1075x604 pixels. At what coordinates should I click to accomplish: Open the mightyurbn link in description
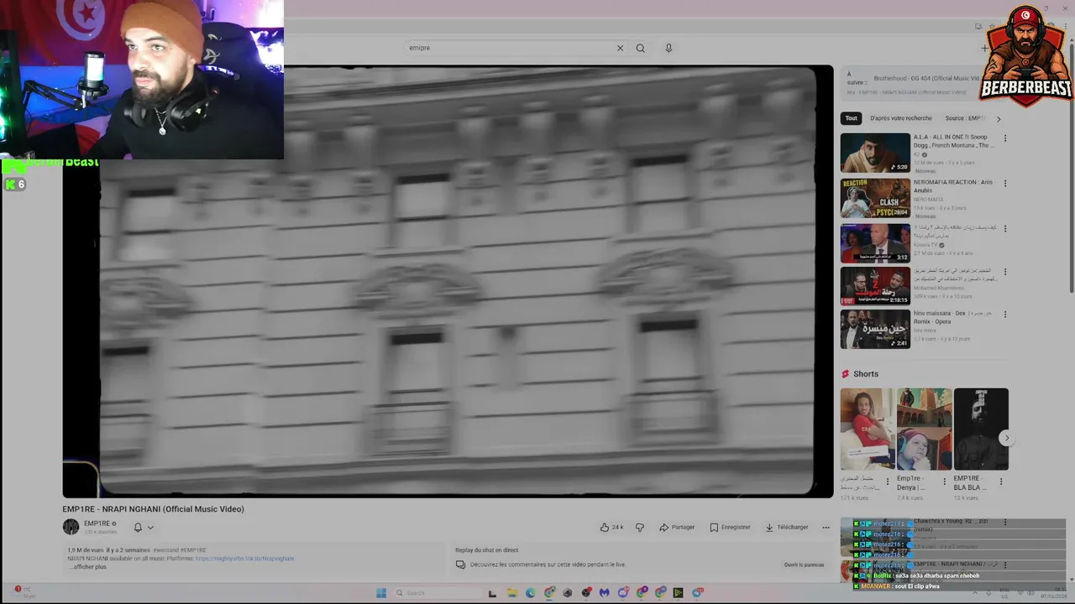point(244,559)
